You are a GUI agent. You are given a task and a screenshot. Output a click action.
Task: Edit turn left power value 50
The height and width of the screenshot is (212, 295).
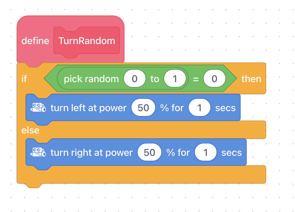point(143,108)
